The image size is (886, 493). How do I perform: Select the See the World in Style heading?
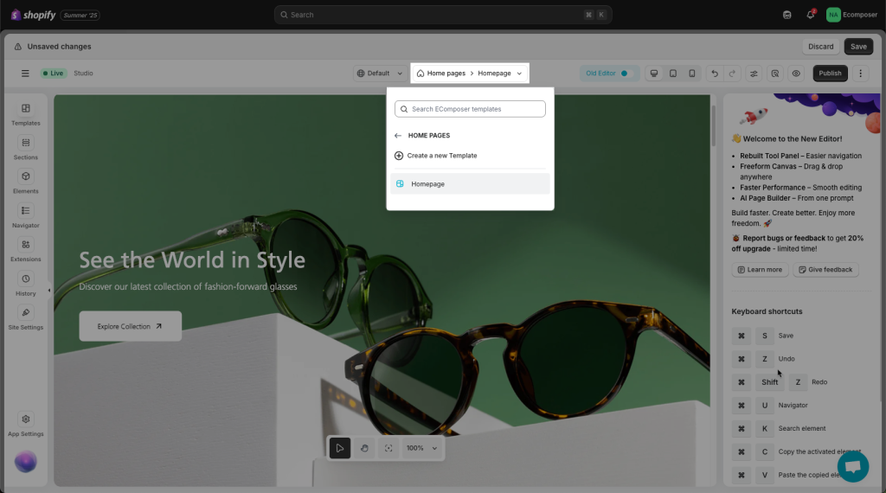pos(192,259)
